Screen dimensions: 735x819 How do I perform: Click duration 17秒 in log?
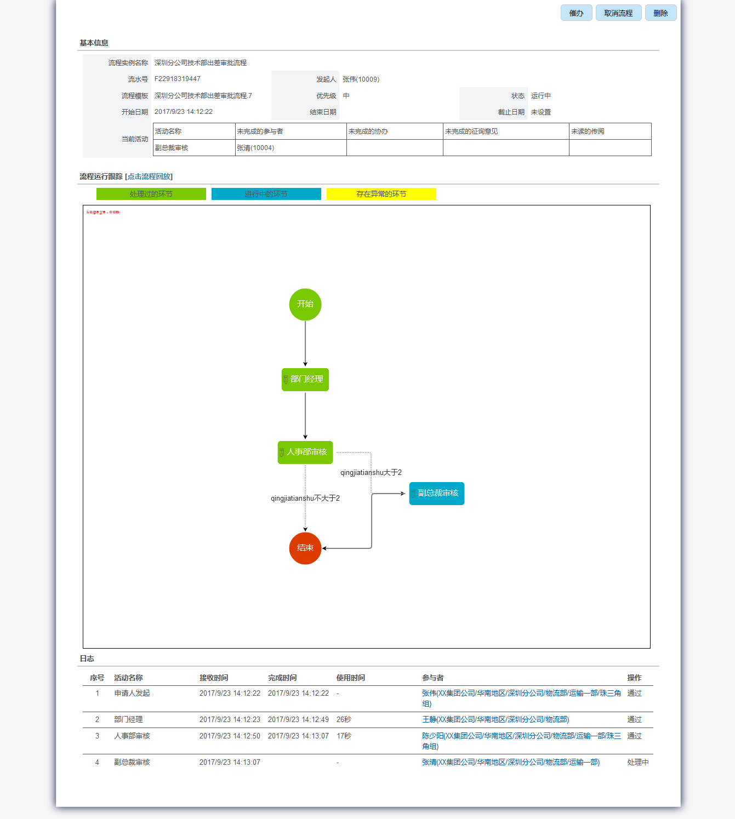tap(344, 736)
